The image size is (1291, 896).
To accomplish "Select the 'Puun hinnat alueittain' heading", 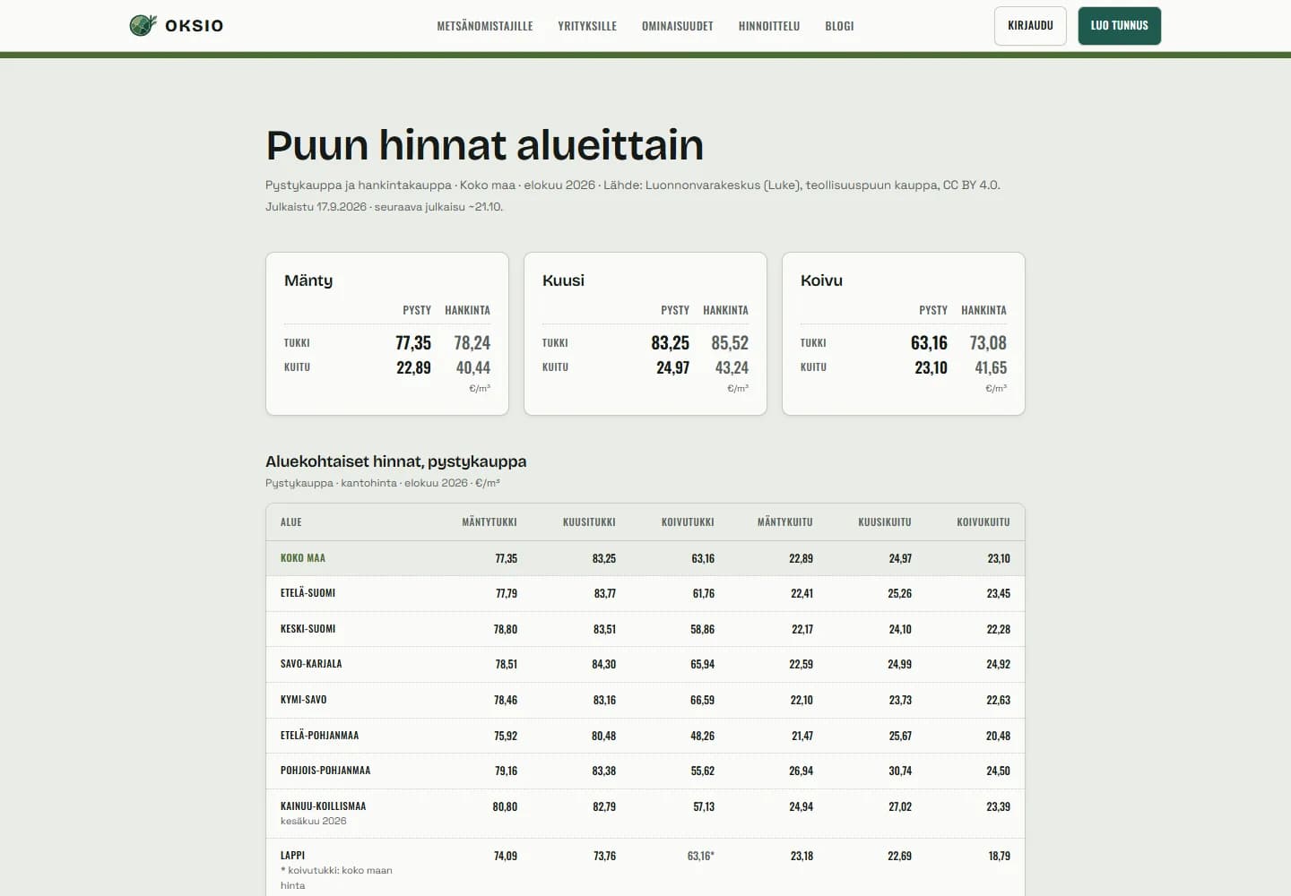I will coord(484,145).
